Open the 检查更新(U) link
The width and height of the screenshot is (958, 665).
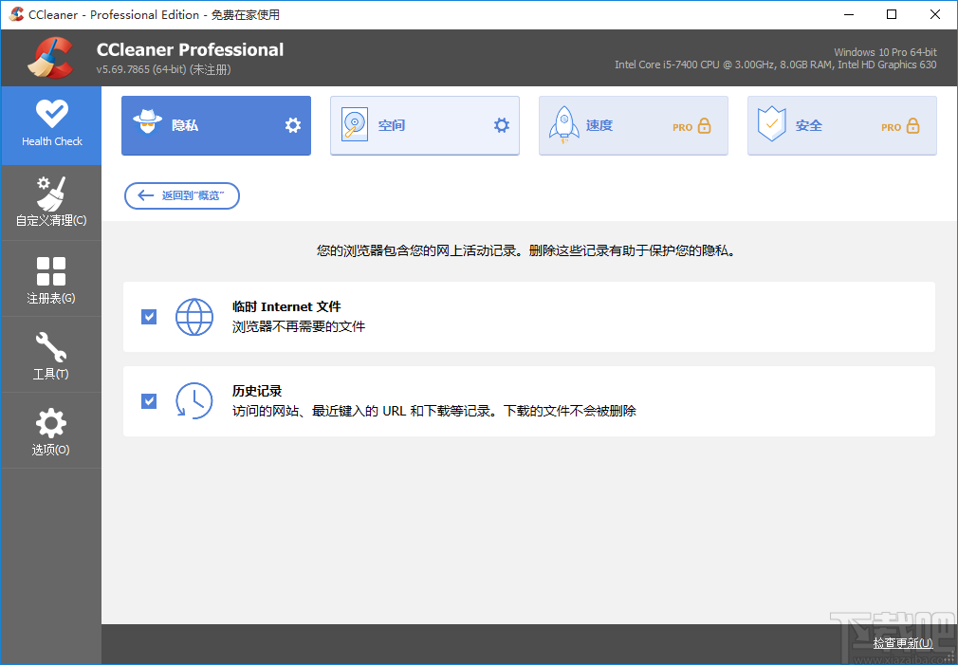901,642
